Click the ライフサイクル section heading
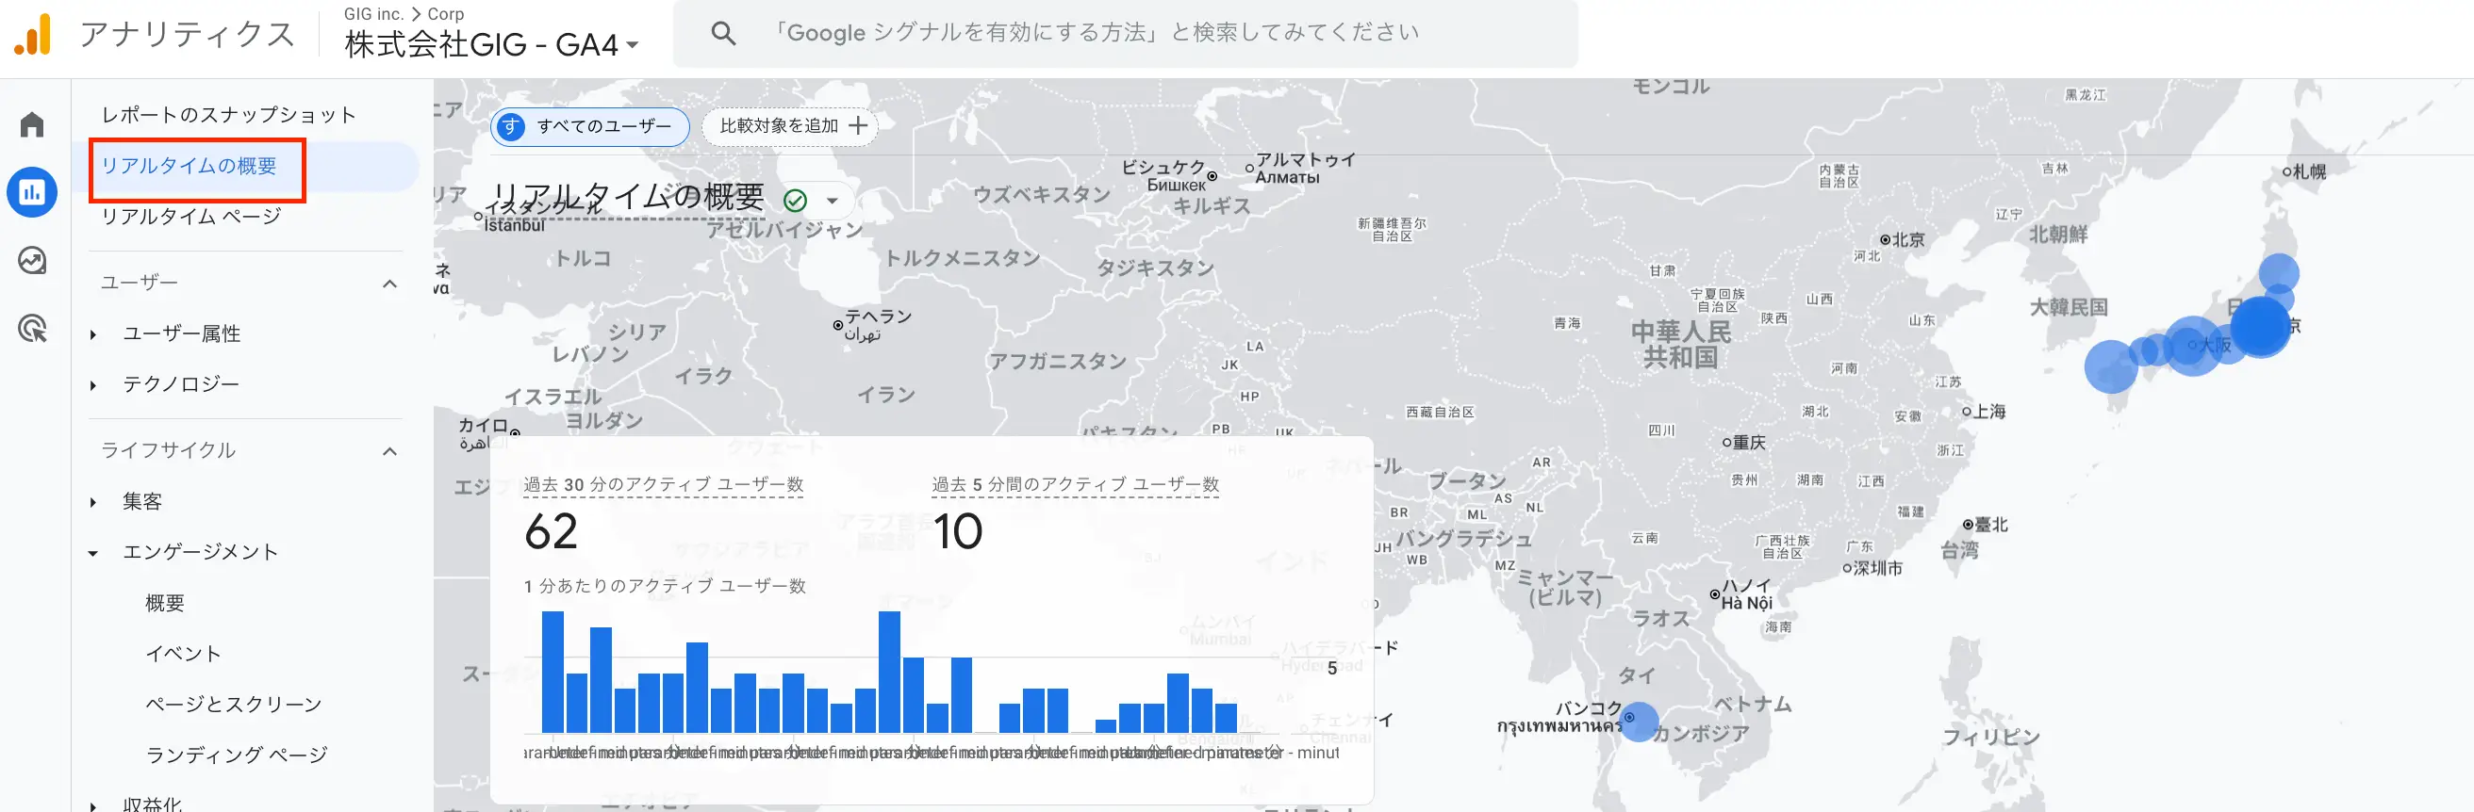The width and height of the screenshot is (2474, 812). [168, 451]
